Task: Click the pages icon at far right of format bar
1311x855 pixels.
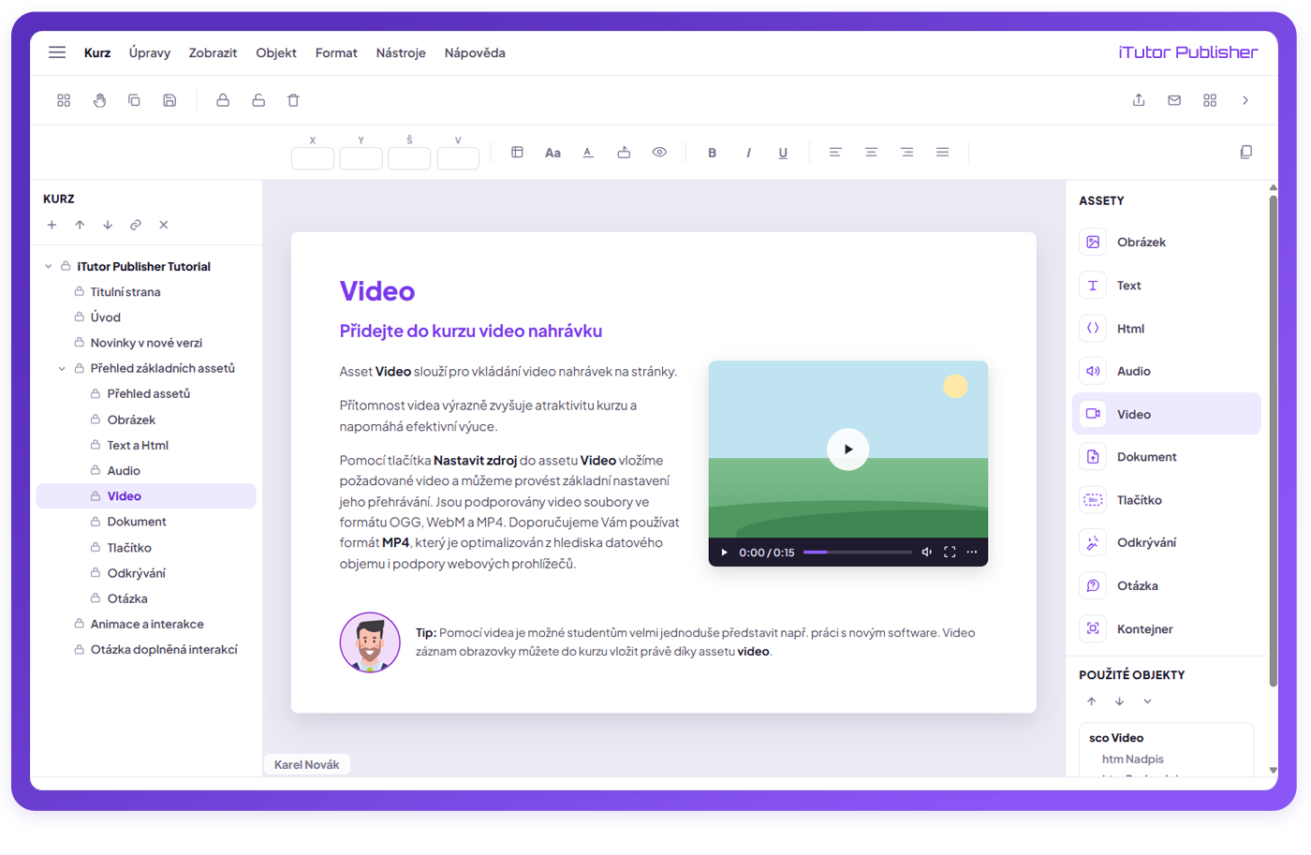Action: click(x=1245, y=152)
